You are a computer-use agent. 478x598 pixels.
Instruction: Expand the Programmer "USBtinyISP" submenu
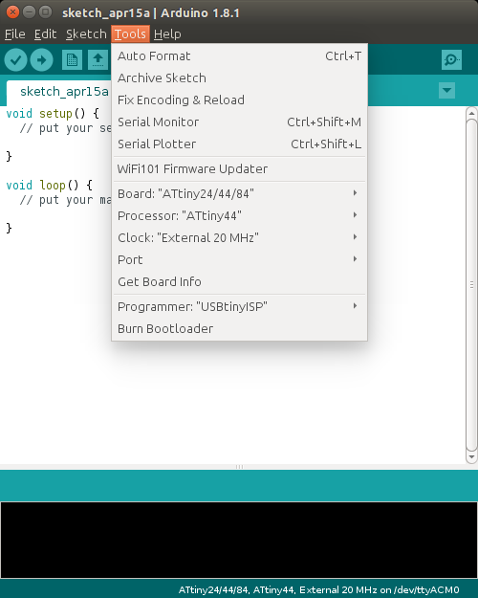click(239, 306)
